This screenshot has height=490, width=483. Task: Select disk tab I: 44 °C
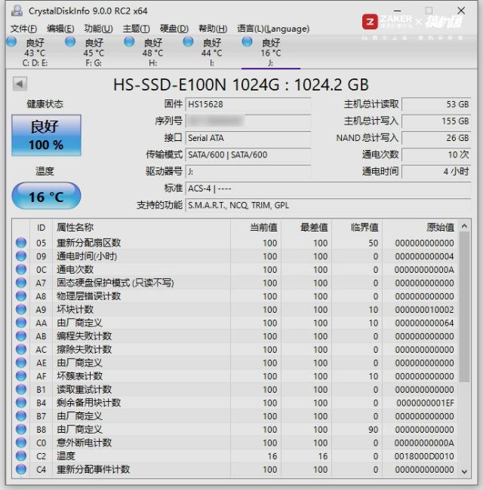click(212, 52)
